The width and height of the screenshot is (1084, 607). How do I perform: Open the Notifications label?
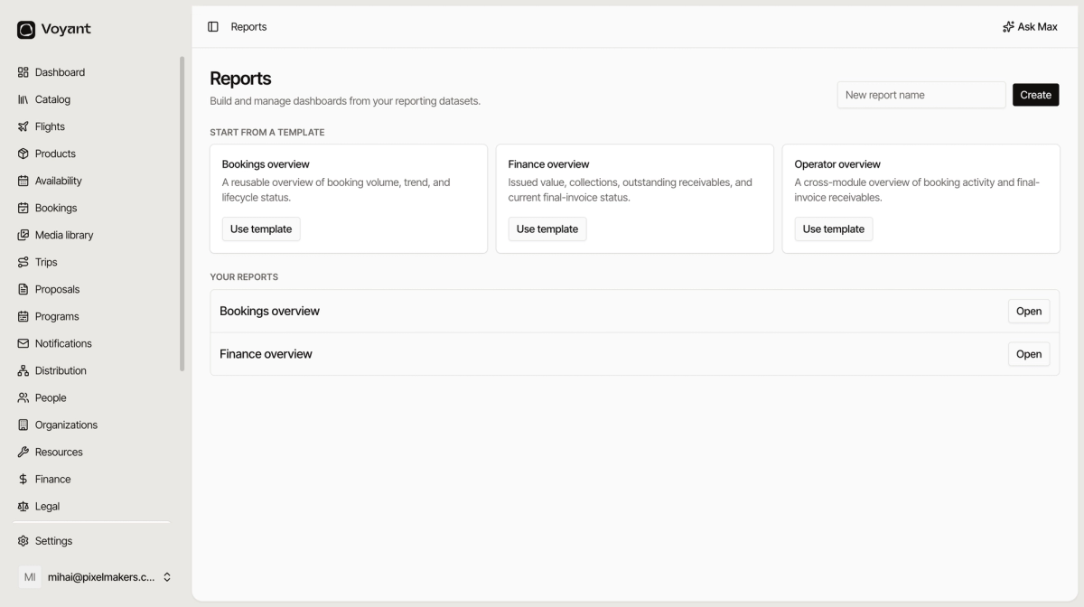pos(63,343)
